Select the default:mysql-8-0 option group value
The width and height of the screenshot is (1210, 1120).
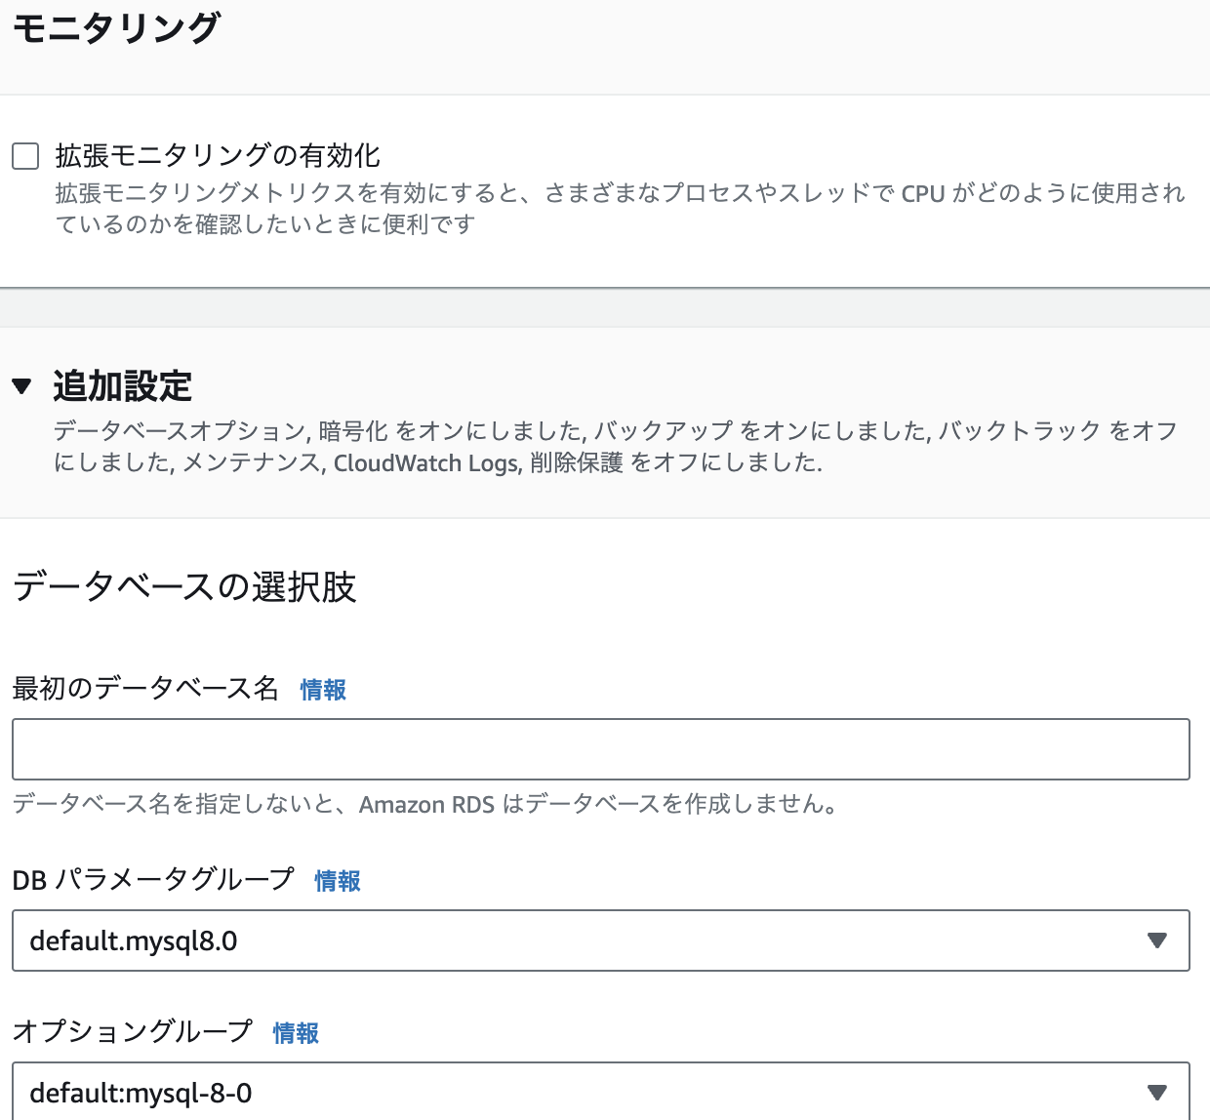pos(600,1093)
